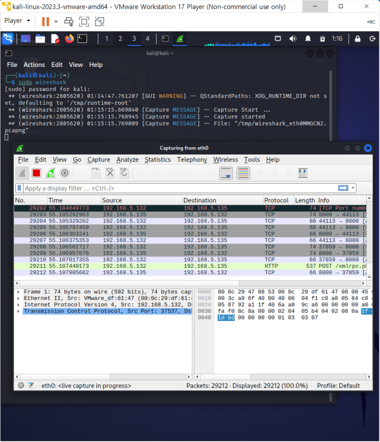Click capture file properties pencil icon
Image resolution: width=380 pixels, height=442 pixels.
click(30, 385)
